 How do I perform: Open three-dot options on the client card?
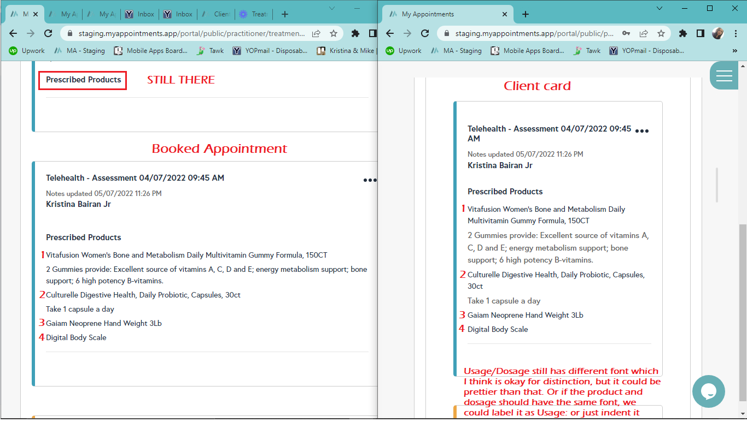pos(641,132)
